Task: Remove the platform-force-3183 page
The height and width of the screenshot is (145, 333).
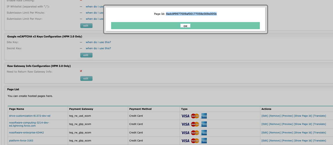Action: (275, 141)
